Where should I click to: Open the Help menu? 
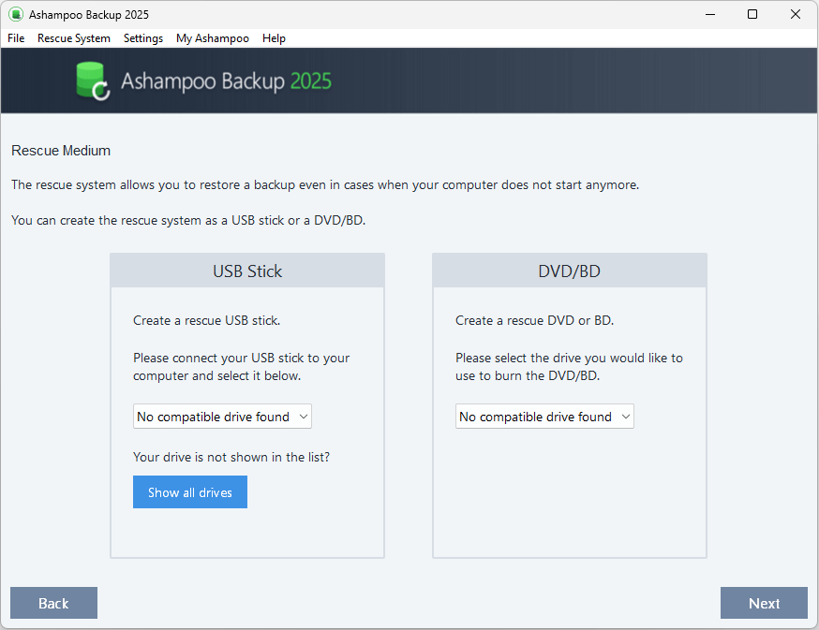(274, 38)
